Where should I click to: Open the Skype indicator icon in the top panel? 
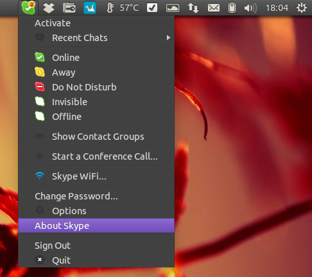(x=28, y=8)
